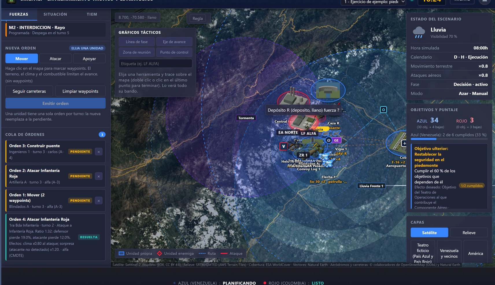The image size is (495, 285).
Task: Click the Etiqueta label input field
Action: click(x=156, y=63)
